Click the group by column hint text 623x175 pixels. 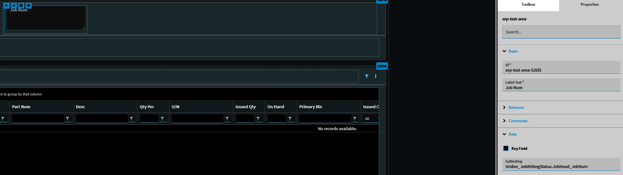[x=21, y=94]
